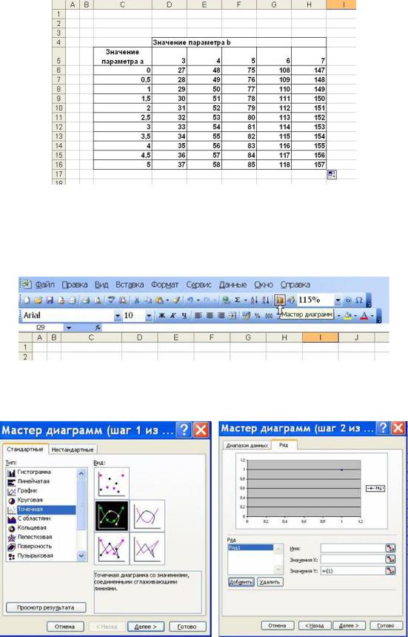Click the Имя field range selector button
Image resolution: width=408 pixels, height=637 pixels.
click(390, 548)
